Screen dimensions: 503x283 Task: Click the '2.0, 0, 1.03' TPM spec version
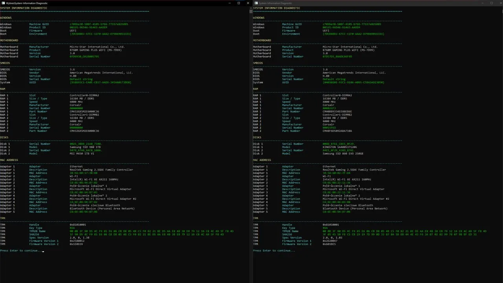pyautogui.click(x=332, y=237)
